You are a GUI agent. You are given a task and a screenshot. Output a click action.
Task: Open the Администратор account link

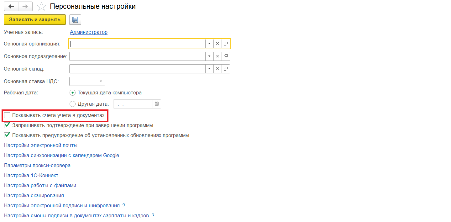pos(88,32)
